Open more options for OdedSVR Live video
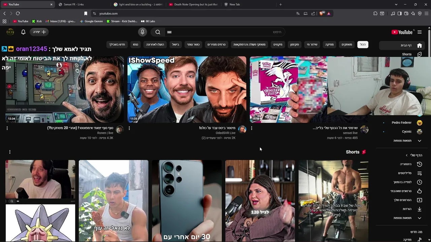The width and height of the screenshot is (431, 242). pyautogui.click(x=129, y=128)
